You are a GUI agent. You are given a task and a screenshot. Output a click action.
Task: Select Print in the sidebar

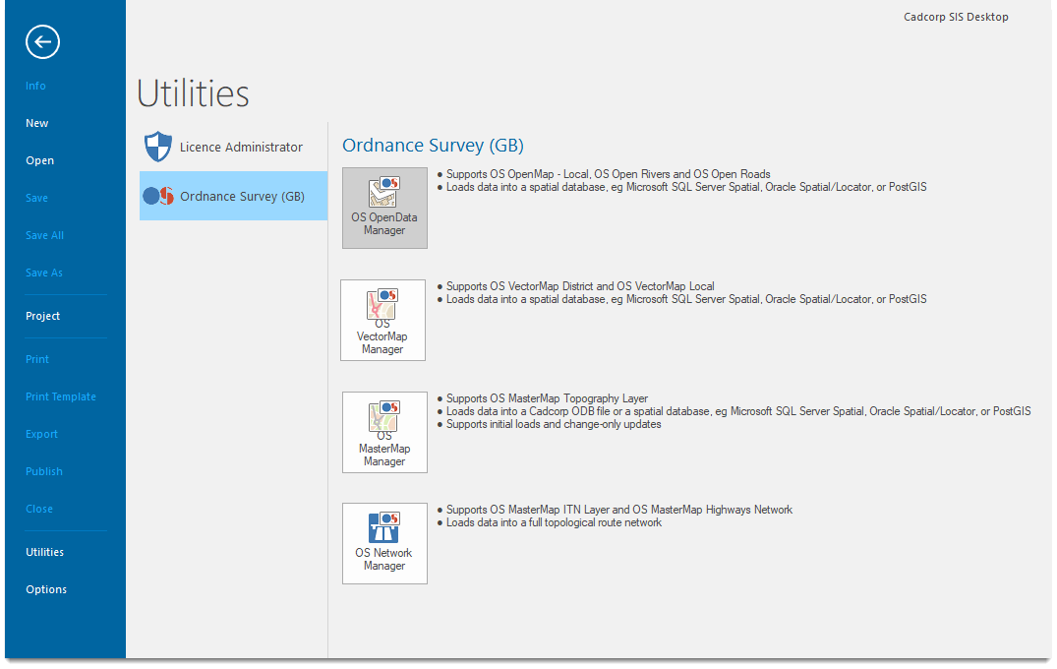[x=37, y=359]
